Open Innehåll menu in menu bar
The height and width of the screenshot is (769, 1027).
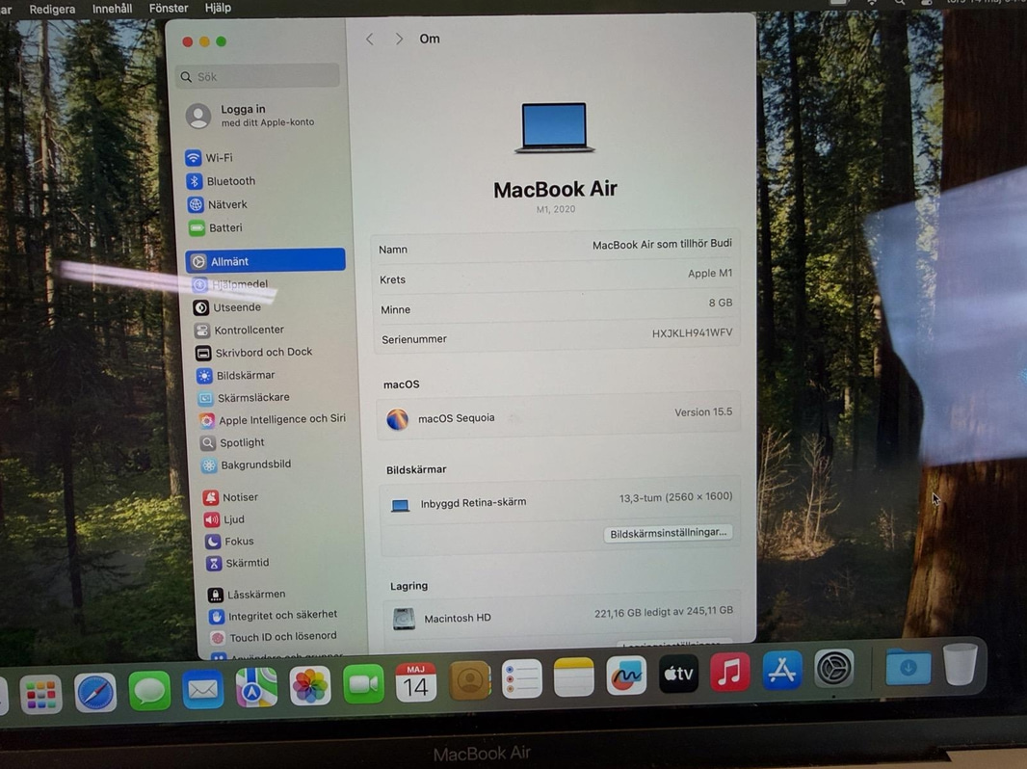pos(112,9)
